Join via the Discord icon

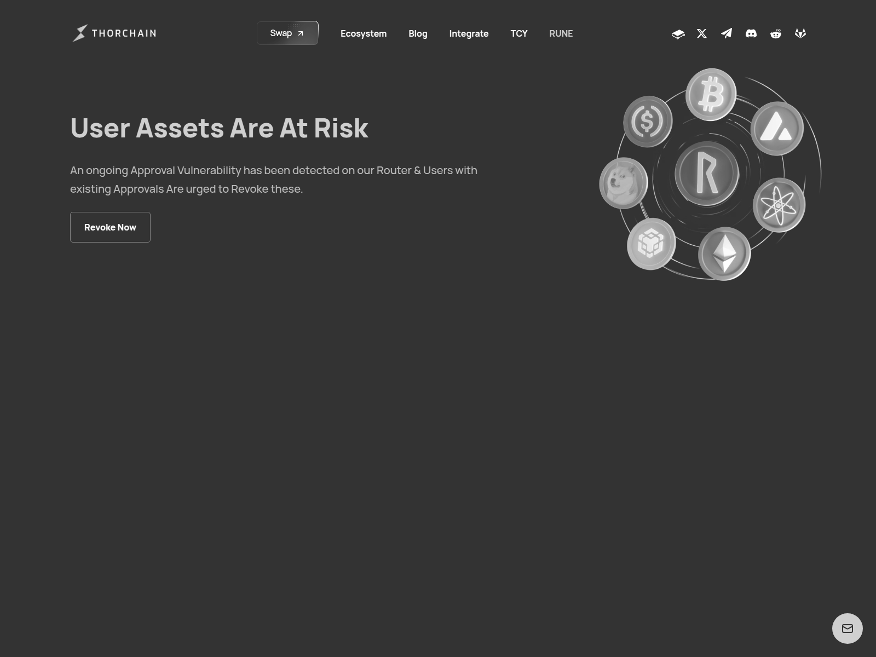click(751, 33)
